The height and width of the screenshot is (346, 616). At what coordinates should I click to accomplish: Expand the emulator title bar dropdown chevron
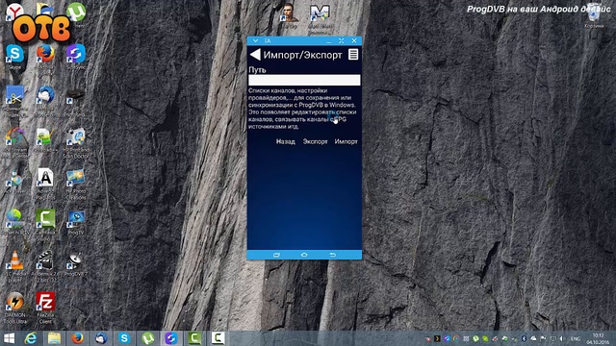(x=255, y=40)
